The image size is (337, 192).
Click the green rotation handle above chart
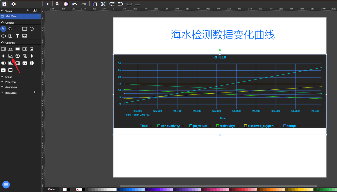click(220, 50)
